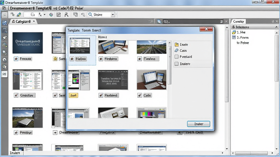The width and height of the screenshot is (280, 157).
Task: Toggle the star box beside Flafine
Action: point(72,59)
